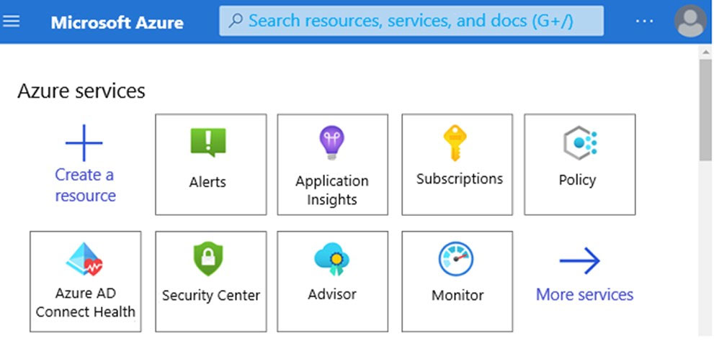Click the green Alerts exclamation icon

(x=208, y=142)
